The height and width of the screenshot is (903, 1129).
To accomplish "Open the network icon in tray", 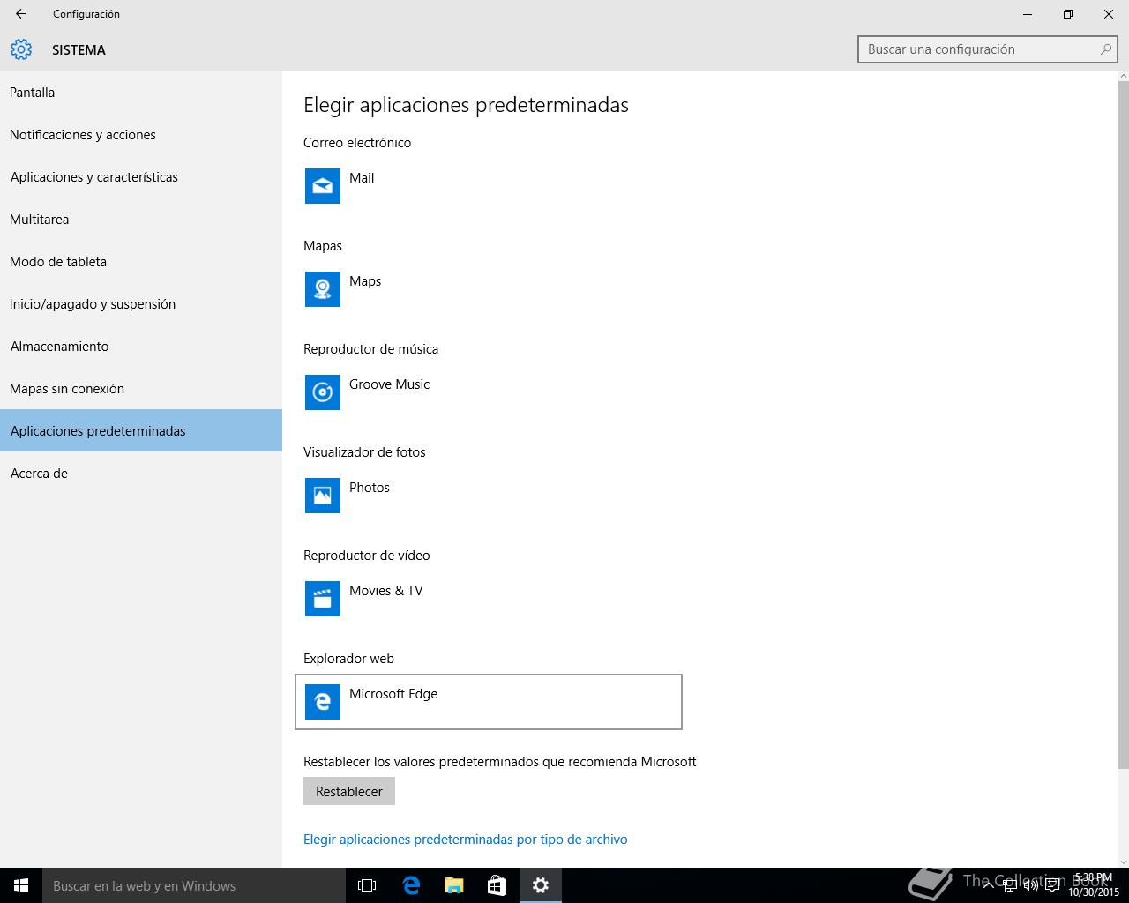I will point(1010,885).
